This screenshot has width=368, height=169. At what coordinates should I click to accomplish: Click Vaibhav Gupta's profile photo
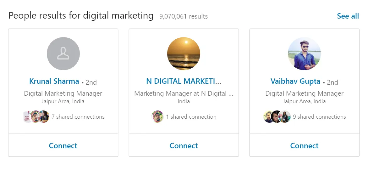click(304, 54)
